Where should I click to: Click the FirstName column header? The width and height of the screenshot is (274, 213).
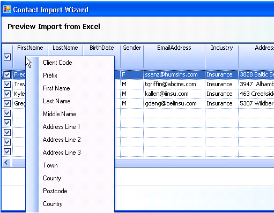[30, 48]
